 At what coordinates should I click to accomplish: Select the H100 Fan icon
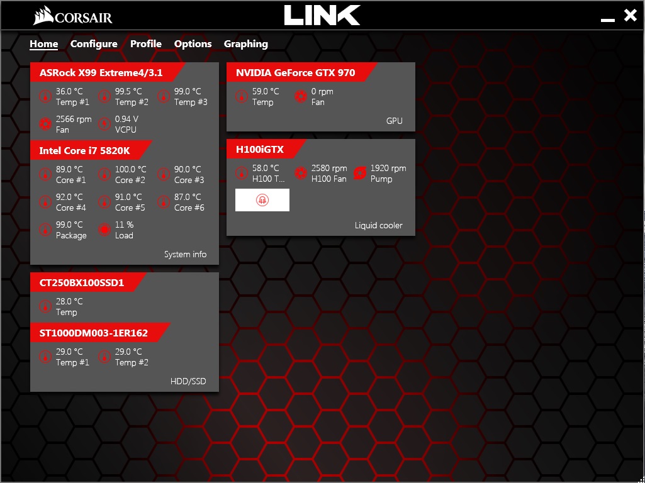[301, 174]
